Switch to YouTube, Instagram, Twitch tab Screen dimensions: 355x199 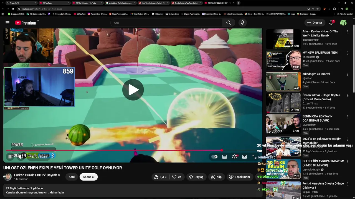[x=153, y=3]
